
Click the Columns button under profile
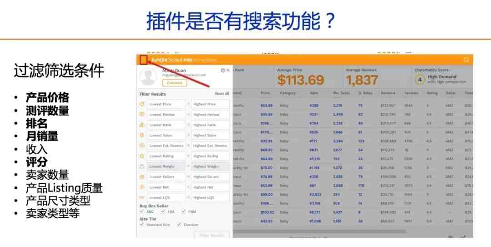click(x=175, y=83)
